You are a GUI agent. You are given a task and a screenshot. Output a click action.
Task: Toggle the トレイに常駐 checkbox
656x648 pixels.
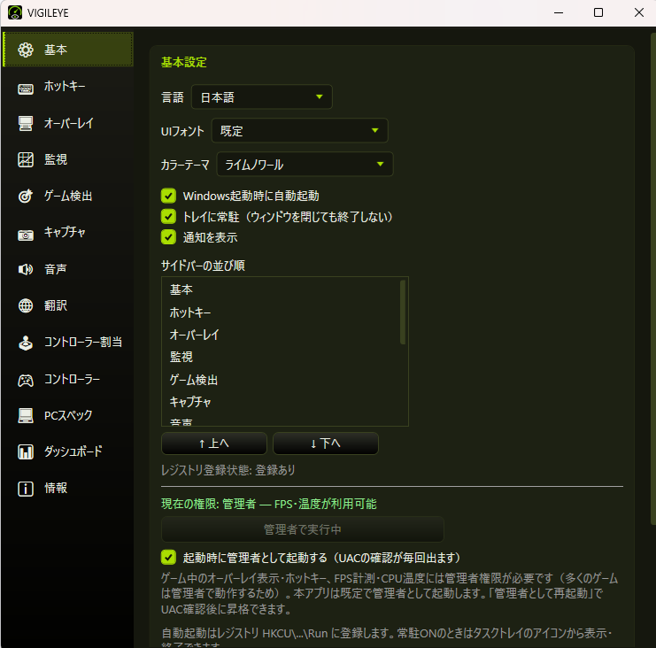168,216
